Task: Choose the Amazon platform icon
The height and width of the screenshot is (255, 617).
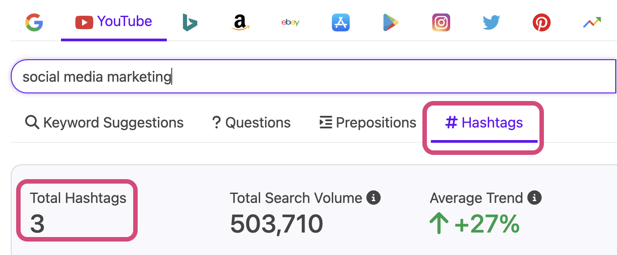Action: tap(240, 22)
